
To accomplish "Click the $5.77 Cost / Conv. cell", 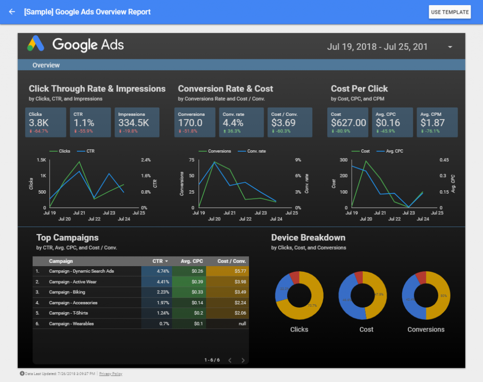I will [x=228, y=271].
